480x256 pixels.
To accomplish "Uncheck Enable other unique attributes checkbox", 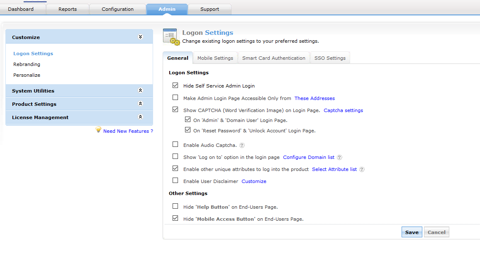I will [x=175, y=168].
